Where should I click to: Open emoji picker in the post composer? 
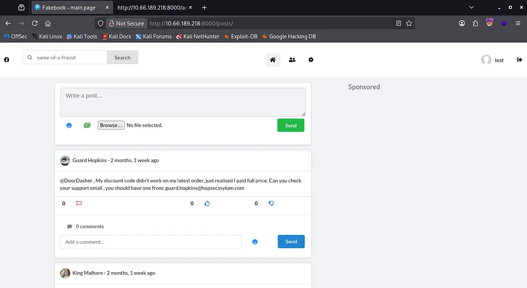pos(69,125)
